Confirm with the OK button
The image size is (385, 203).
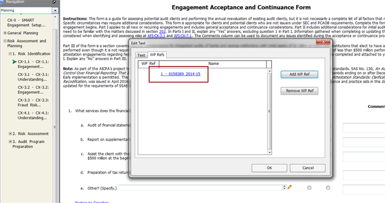(269, 168)
